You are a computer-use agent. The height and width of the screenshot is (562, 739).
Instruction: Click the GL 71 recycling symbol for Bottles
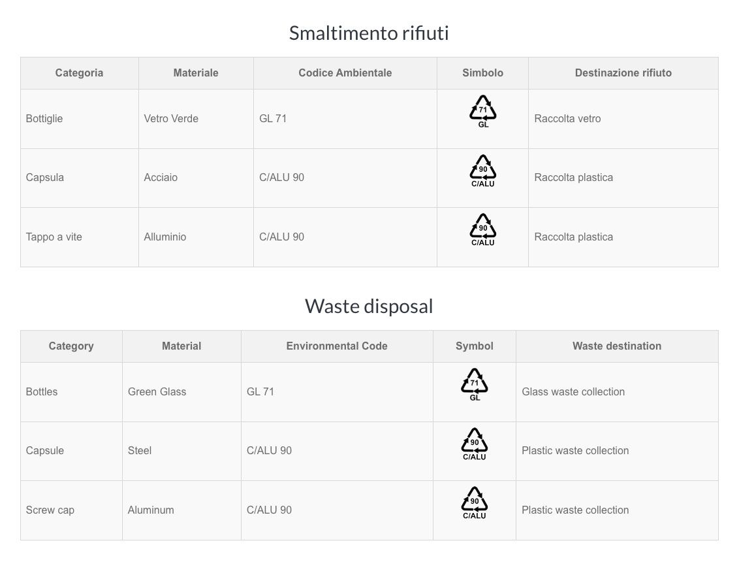[474, 384]
